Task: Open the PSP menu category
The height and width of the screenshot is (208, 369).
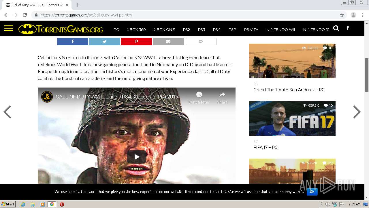Action: 232,29
